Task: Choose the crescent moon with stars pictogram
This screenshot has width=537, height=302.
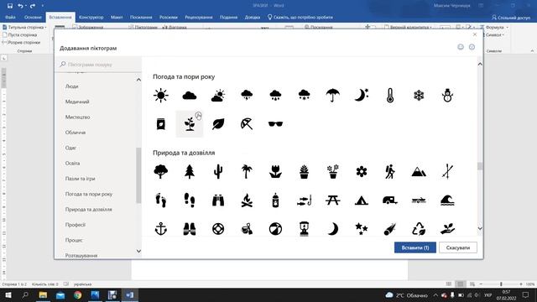Action: [x=362, y=95]
